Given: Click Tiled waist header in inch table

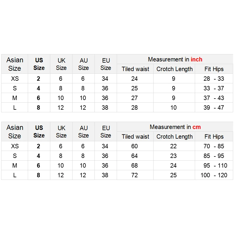Looking at the screenshot, I should coord(135,69).
